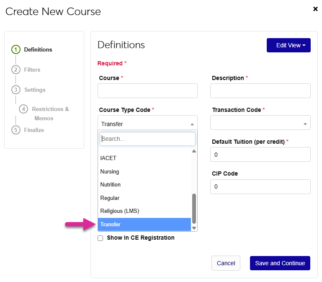The width and height of the screenshot is (322, 282).
Task: Click the Cancel button
Action: 226,263
